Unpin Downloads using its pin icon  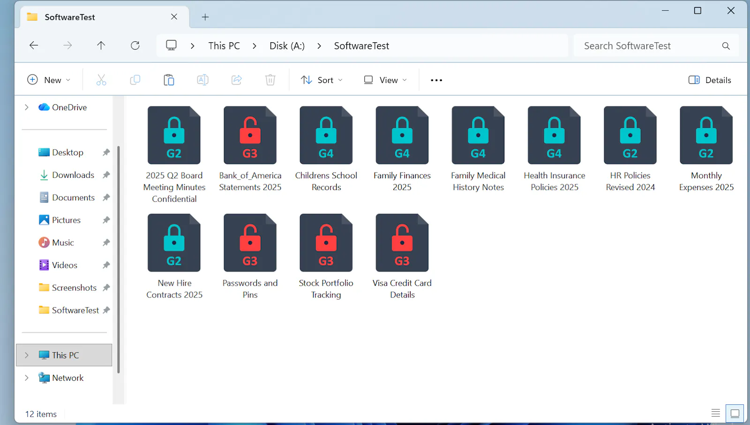point(106,175)
